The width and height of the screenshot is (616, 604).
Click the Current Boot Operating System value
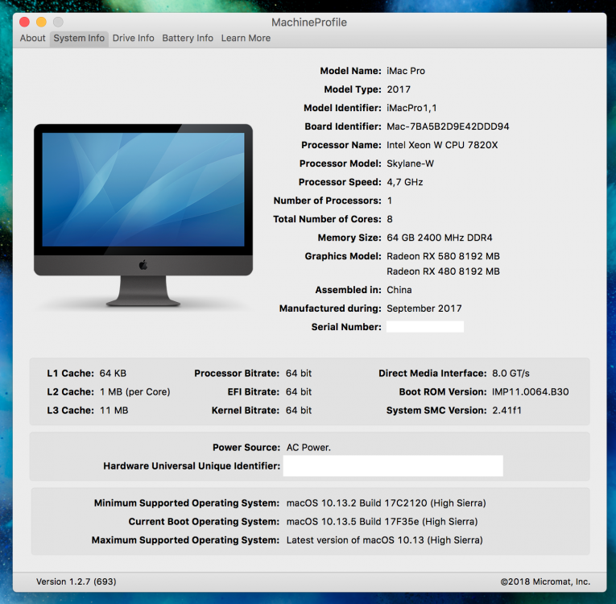pos(382,522)
